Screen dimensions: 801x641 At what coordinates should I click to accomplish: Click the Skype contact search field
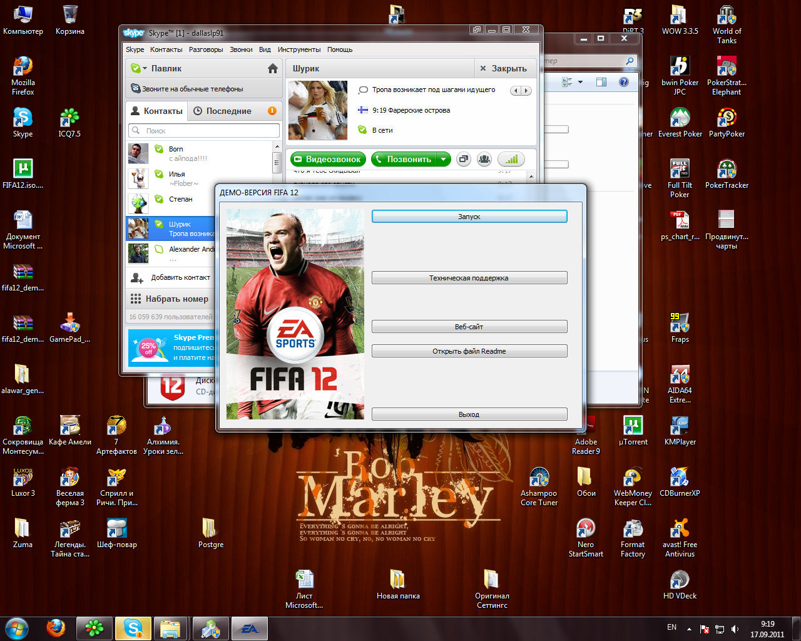click(x=204, y=131)
